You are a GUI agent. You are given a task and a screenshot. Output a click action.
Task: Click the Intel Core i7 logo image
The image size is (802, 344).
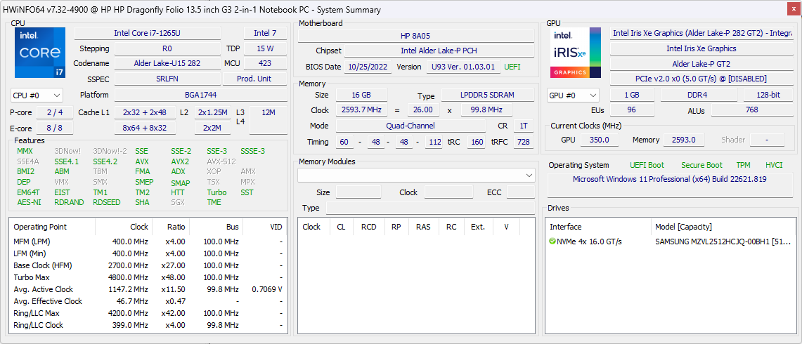tap(40, 53)
